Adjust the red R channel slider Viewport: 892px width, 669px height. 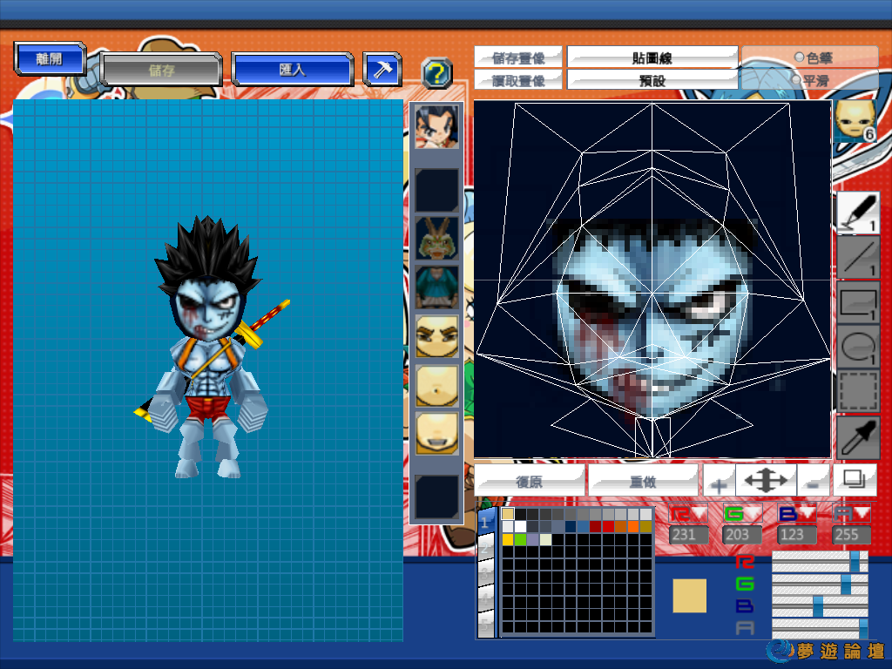[819, 562]
